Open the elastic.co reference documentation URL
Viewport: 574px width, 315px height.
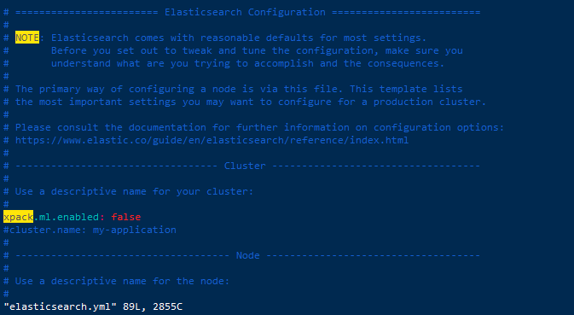click(x=212, y=140)
